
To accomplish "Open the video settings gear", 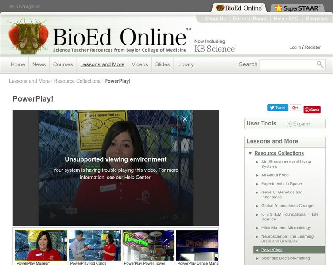I will [175, 217].
